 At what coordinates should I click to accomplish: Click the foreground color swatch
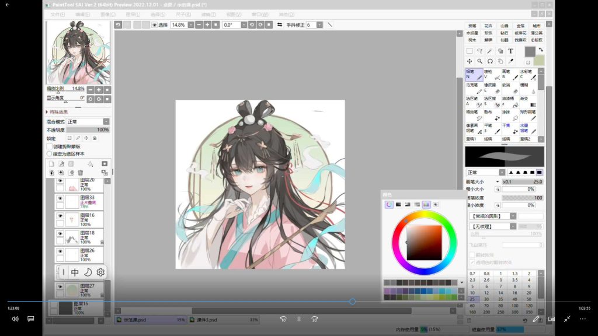click(x=530, y=51)
